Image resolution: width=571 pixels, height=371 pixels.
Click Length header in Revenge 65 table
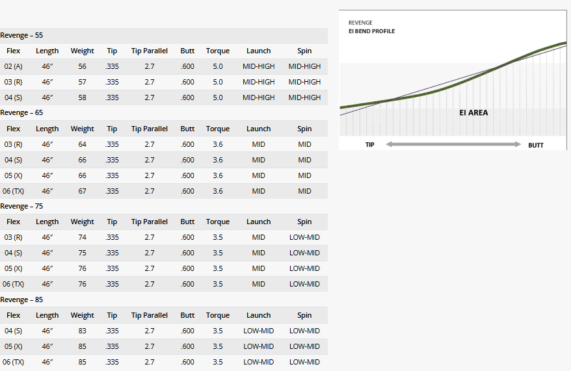[x=47, y=129]
